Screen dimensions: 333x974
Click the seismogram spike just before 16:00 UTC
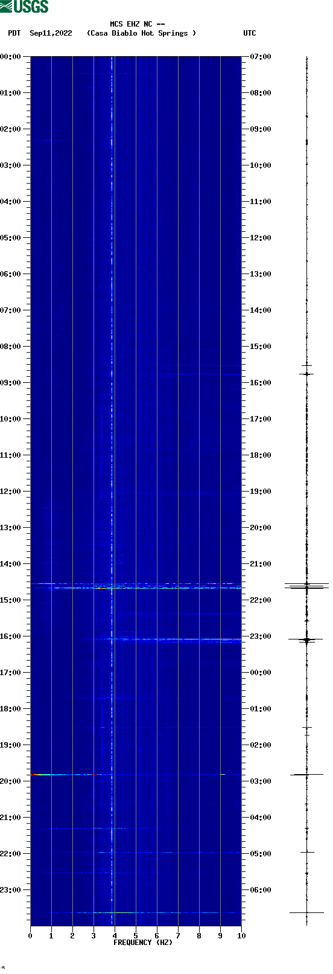306,374
